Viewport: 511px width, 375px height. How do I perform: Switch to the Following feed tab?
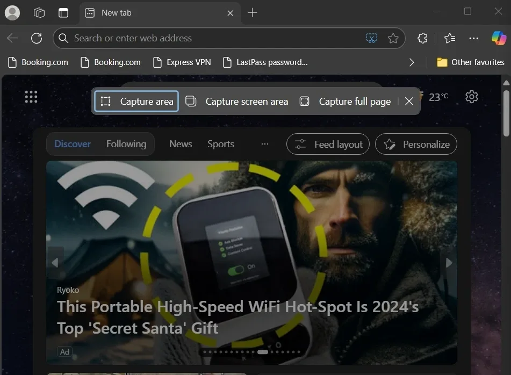(x=126, y=144)
